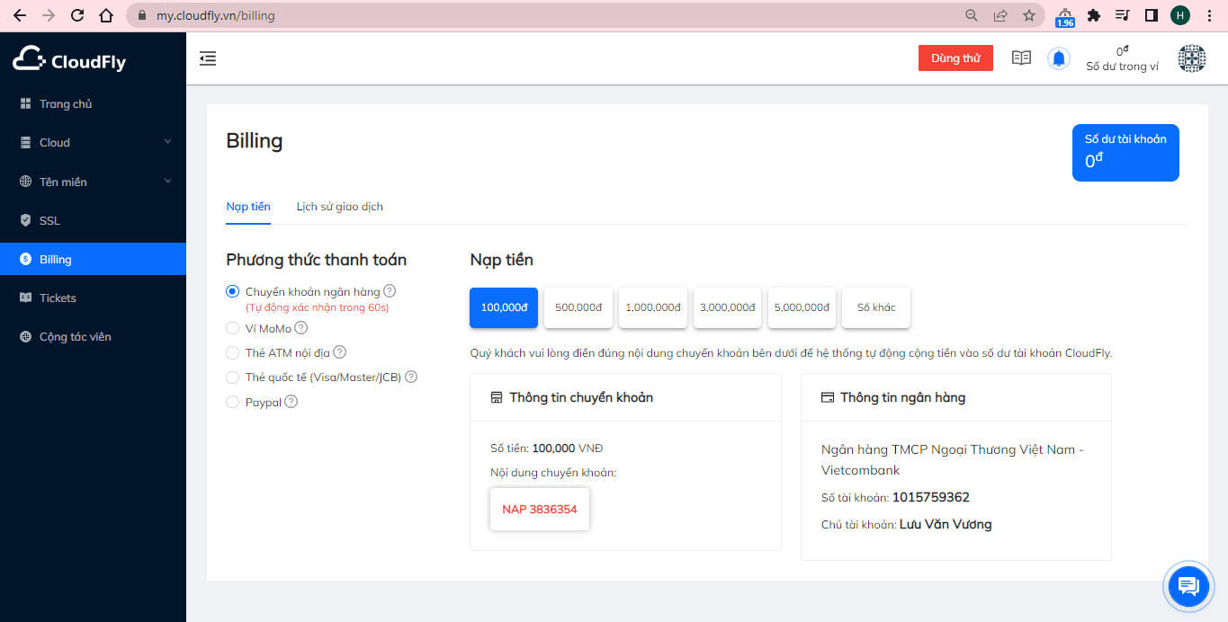1228x622 pixels.
Task: Choose the 500,000đ top-up amount
Action: click(x=578, y=307)
